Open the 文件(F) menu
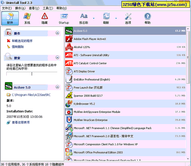The height and width of the screenshot is (166, 191). [x=7, y=8]
